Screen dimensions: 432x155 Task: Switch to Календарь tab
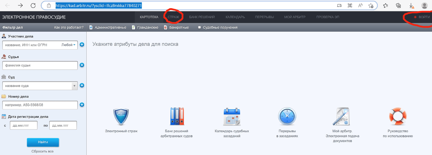[235, 17]
